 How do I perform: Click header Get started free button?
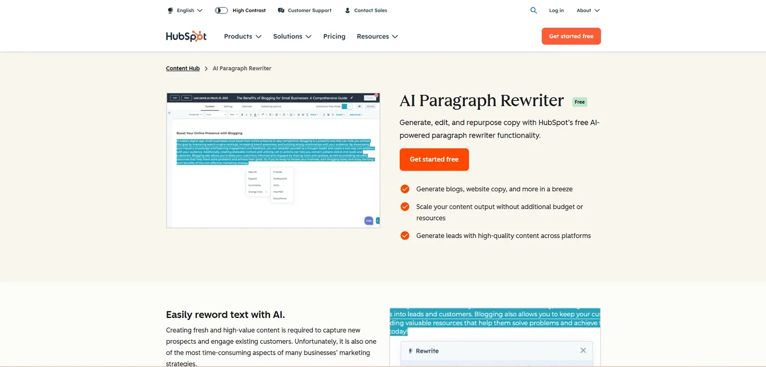571,36
